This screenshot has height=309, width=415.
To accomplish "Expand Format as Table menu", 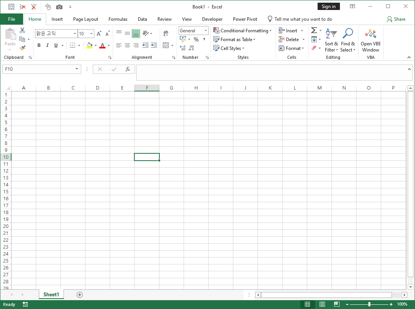I will pos(234,39).
